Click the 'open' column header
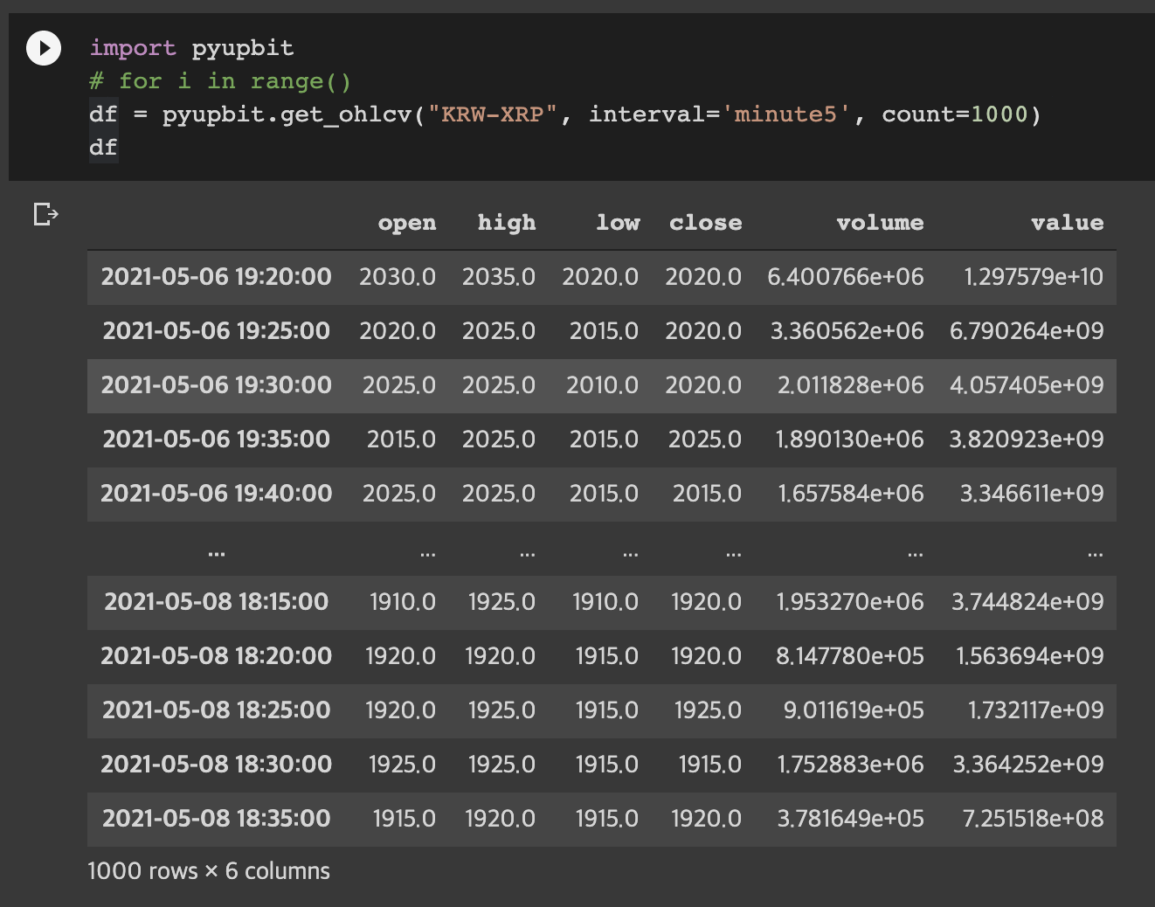Viewport: 1155px width, 907px height. [x=406, y=222]
